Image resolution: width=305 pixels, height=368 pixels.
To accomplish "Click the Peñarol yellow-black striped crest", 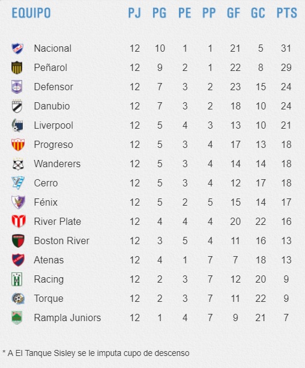I will click(17, 67).
